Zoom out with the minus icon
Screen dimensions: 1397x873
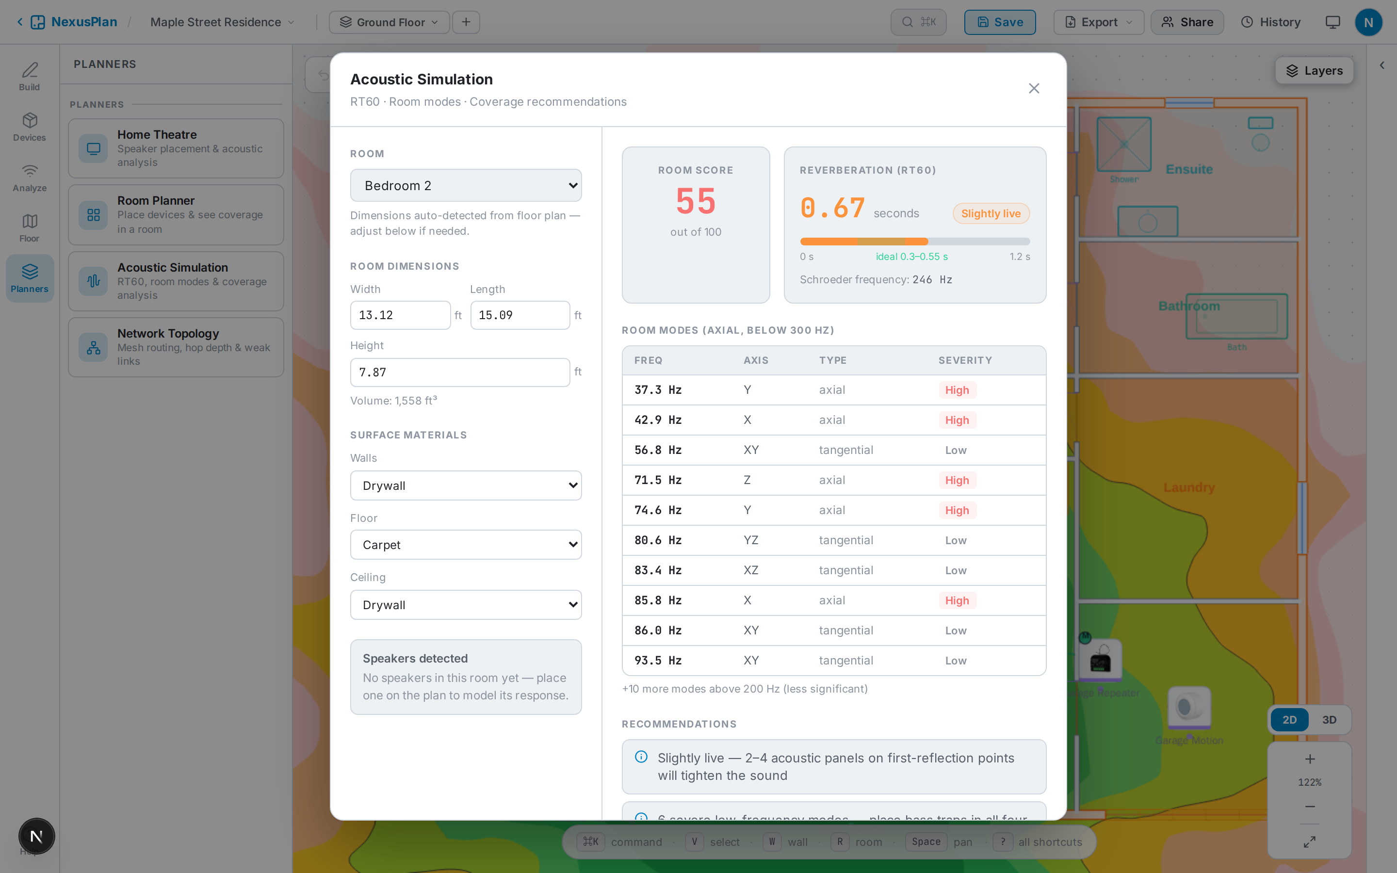[x=1310, y=807]
